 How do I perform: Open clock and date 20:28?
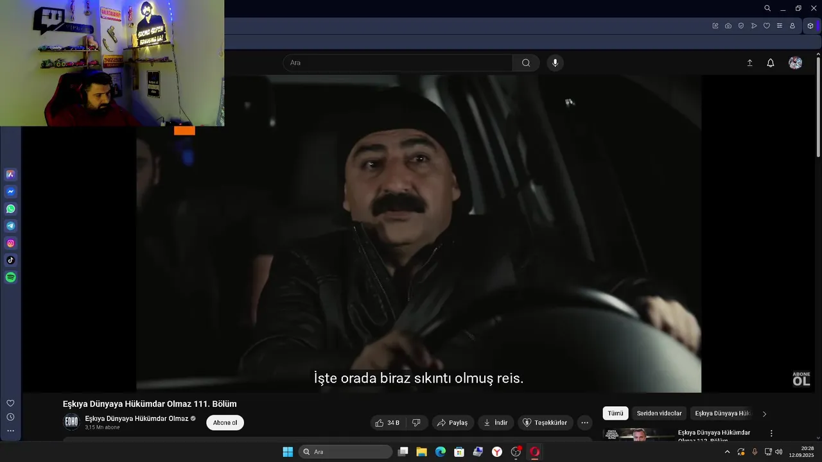click(802, 452)
